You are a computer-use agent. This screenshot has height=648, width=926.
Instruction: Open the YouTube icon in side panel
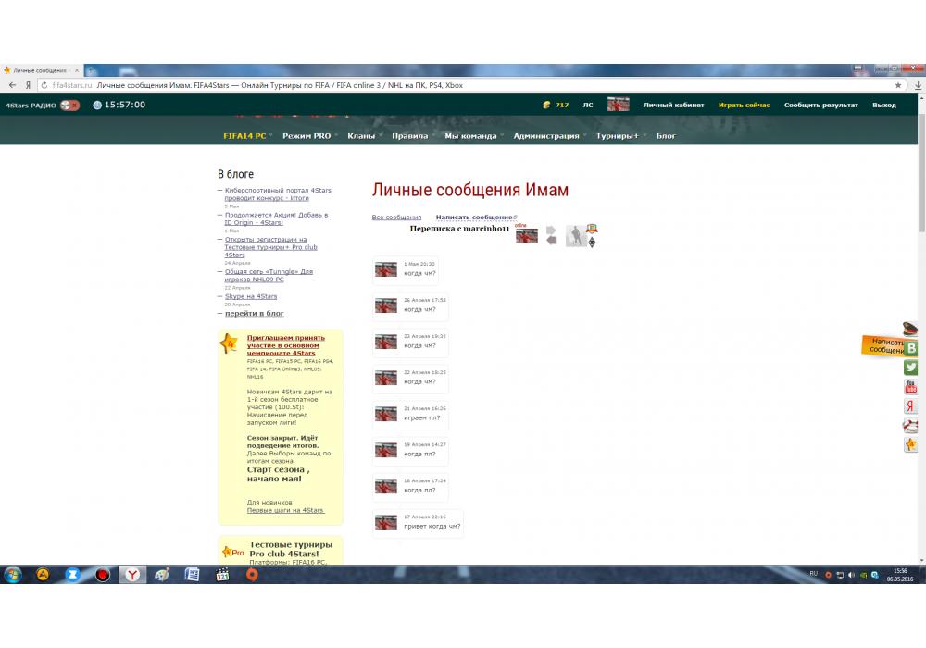pos(911,387)
